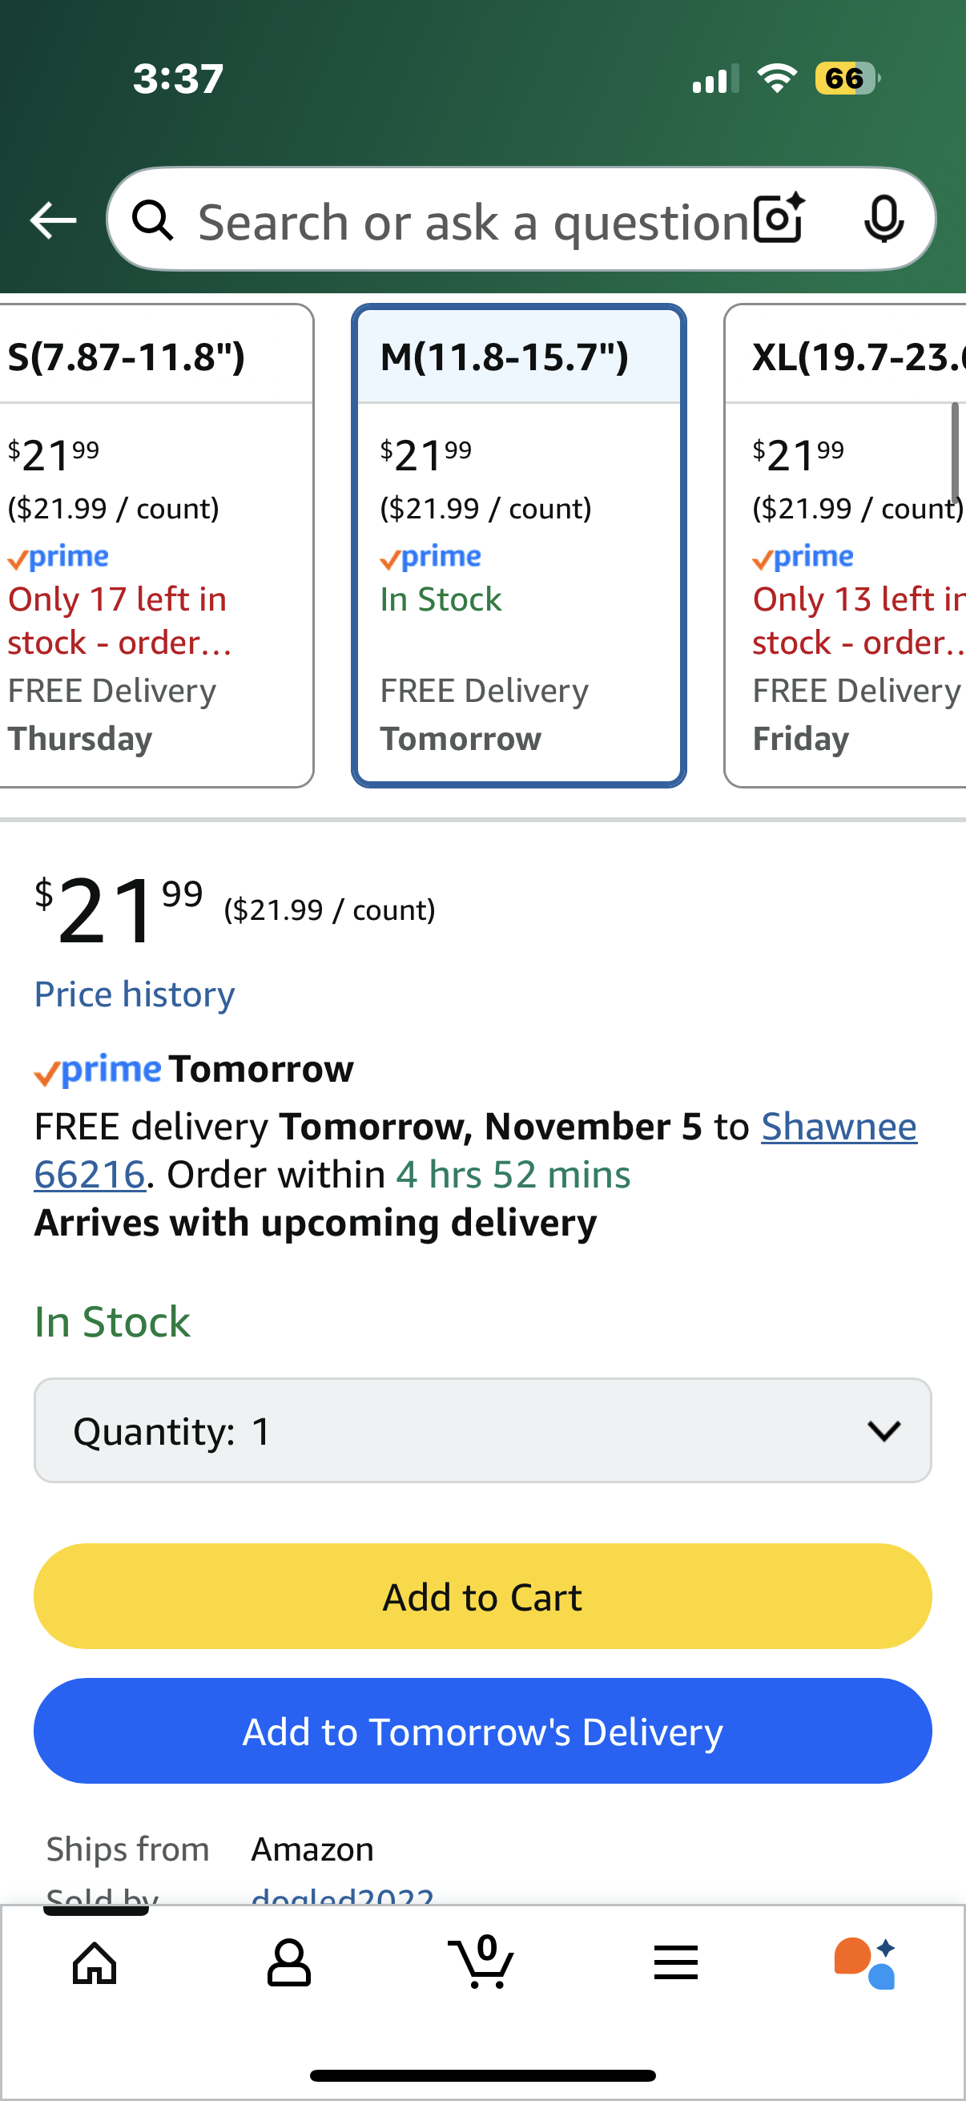Open the Price history link
The height and width of the screenshot is (2101, 966).
pos(135,994)
